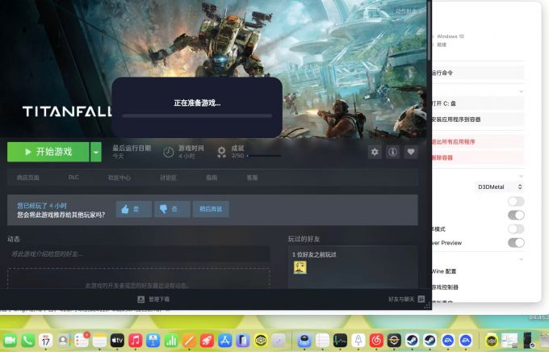This screenshot has width=549, height=352.
Task: Click the 稍后再说 button
Action: coord(211,209)
